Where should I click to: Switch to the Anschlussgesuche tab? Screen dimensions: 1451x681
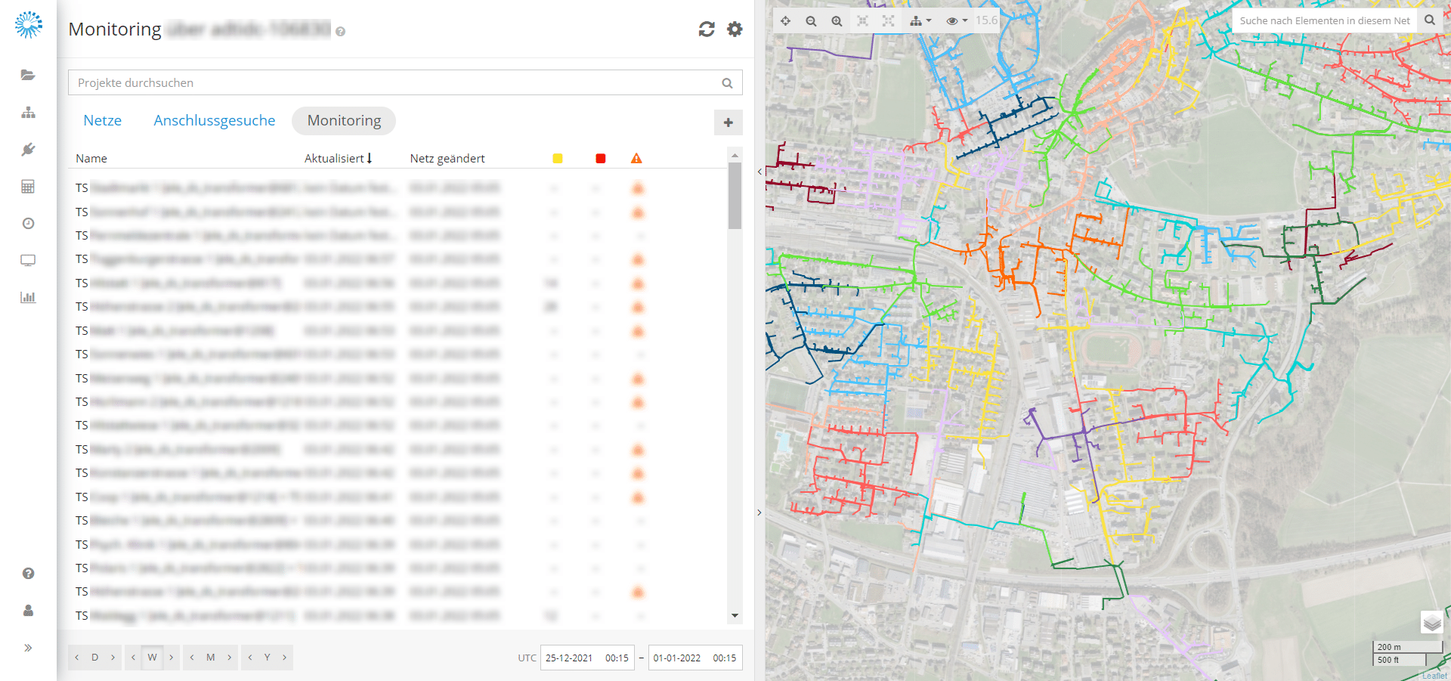pyautogui.click(x=214, y=121)
